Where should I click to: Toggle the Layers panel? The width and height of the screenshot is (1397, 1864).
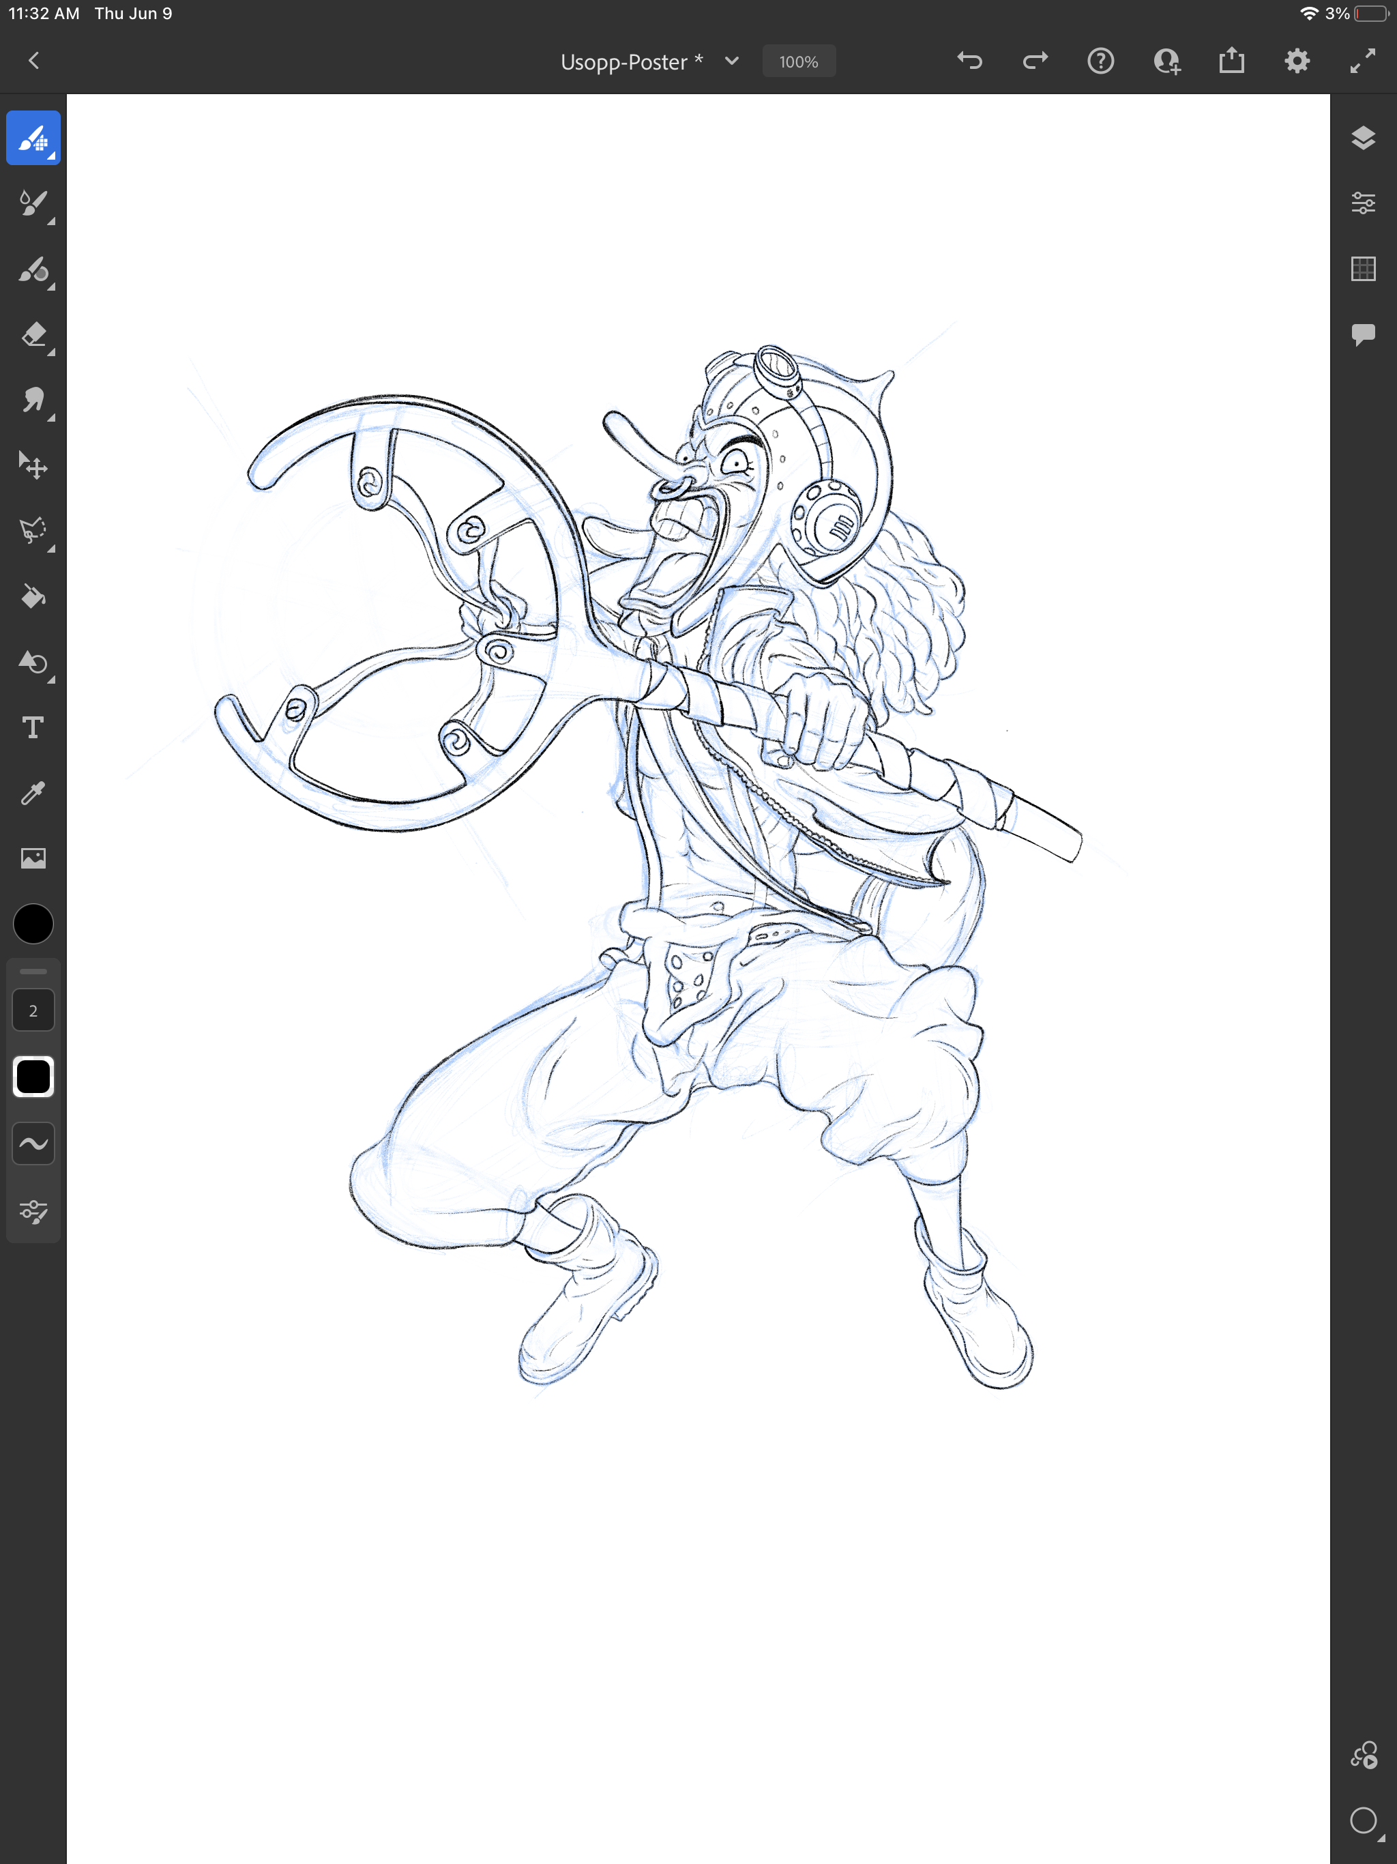click(1362, 137)
